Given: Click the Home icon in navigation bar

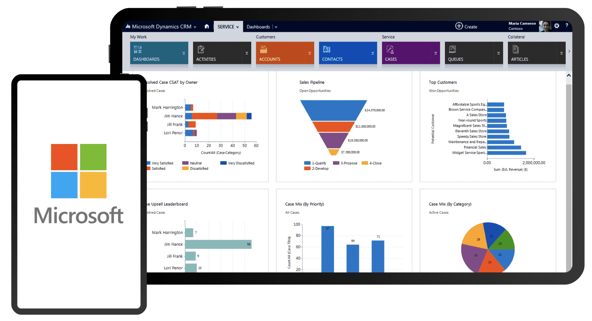Looking at the screenshot, I should 206,26.
